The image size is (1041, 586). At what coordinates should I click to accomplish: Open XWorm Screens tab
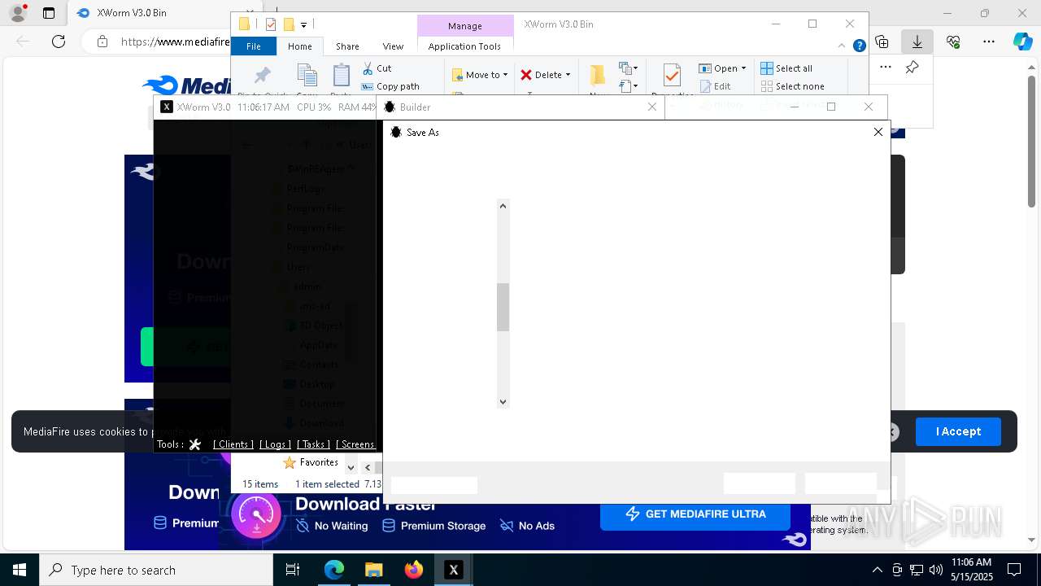[356, 444]
